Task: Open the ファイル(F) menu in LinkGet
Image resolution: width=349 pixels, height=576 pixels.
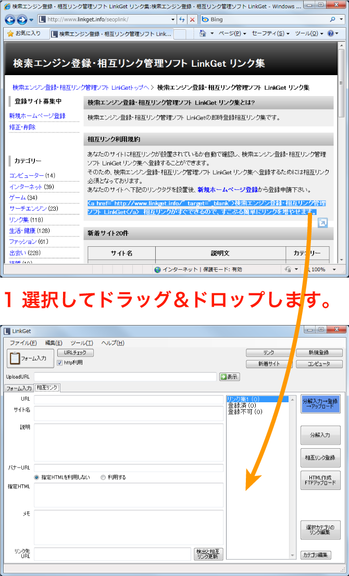Action: (23, 343)
